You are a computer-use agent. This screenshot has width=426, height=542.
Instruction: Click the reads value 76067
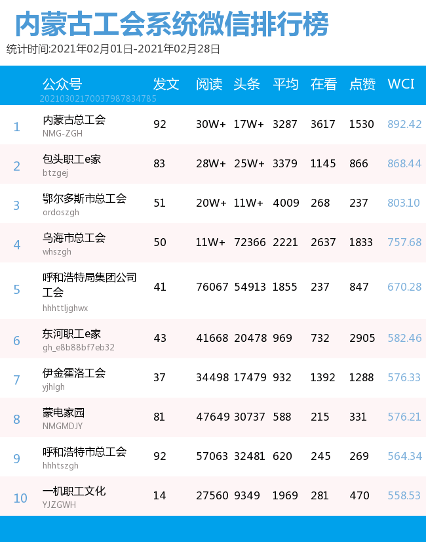pos(212,287)
